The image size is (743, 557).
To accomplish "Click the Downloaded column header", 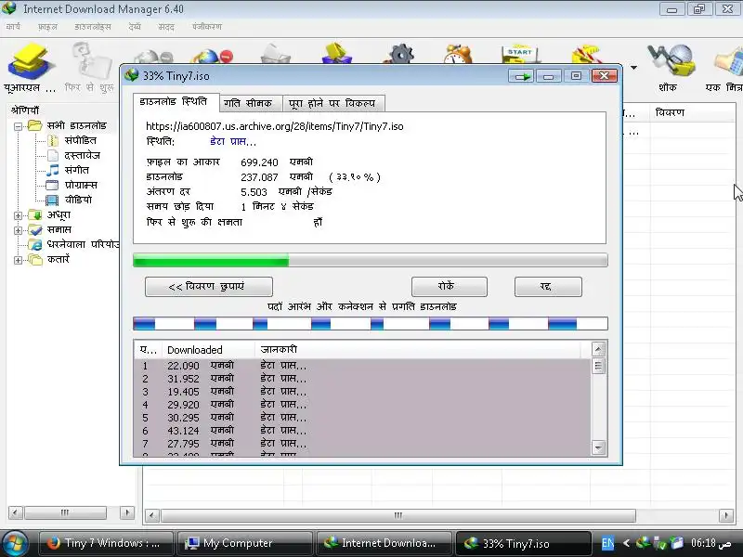I will tap(208, 350).
